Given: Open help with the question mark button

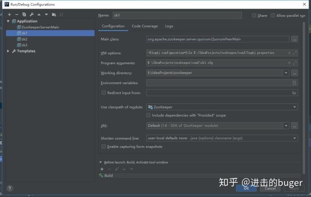Looking at the screenshot, I should pyautogui.click(x=10, y=188).
